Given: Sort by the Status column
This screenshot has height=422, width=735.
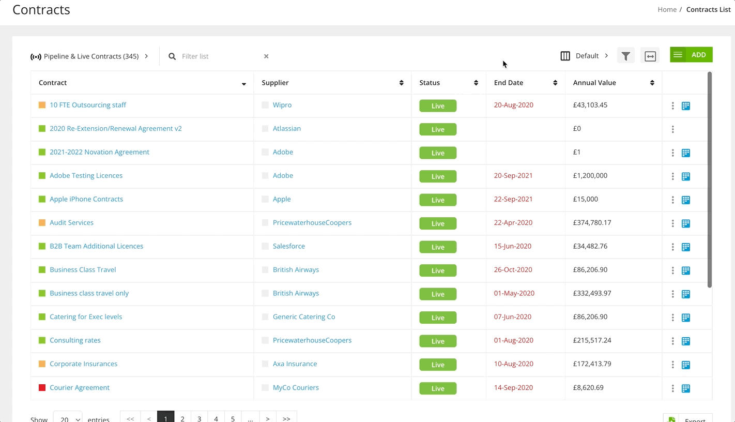Looking at the screenshot, I should point(449,83).
